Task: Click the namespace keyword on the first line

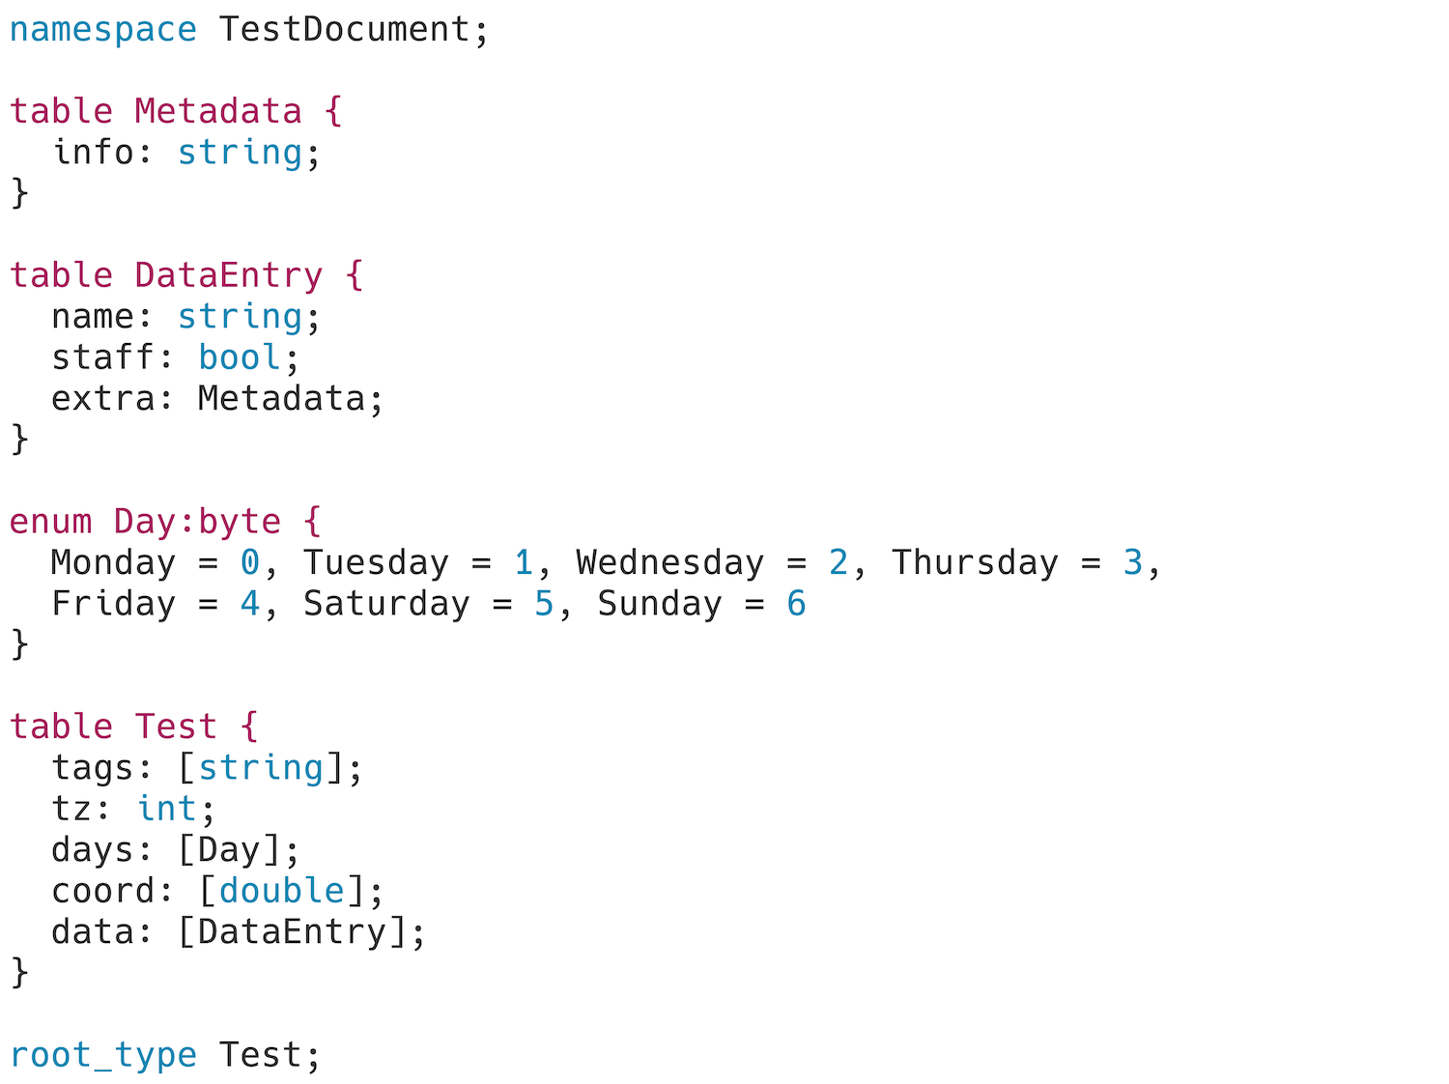Action: 102,31
